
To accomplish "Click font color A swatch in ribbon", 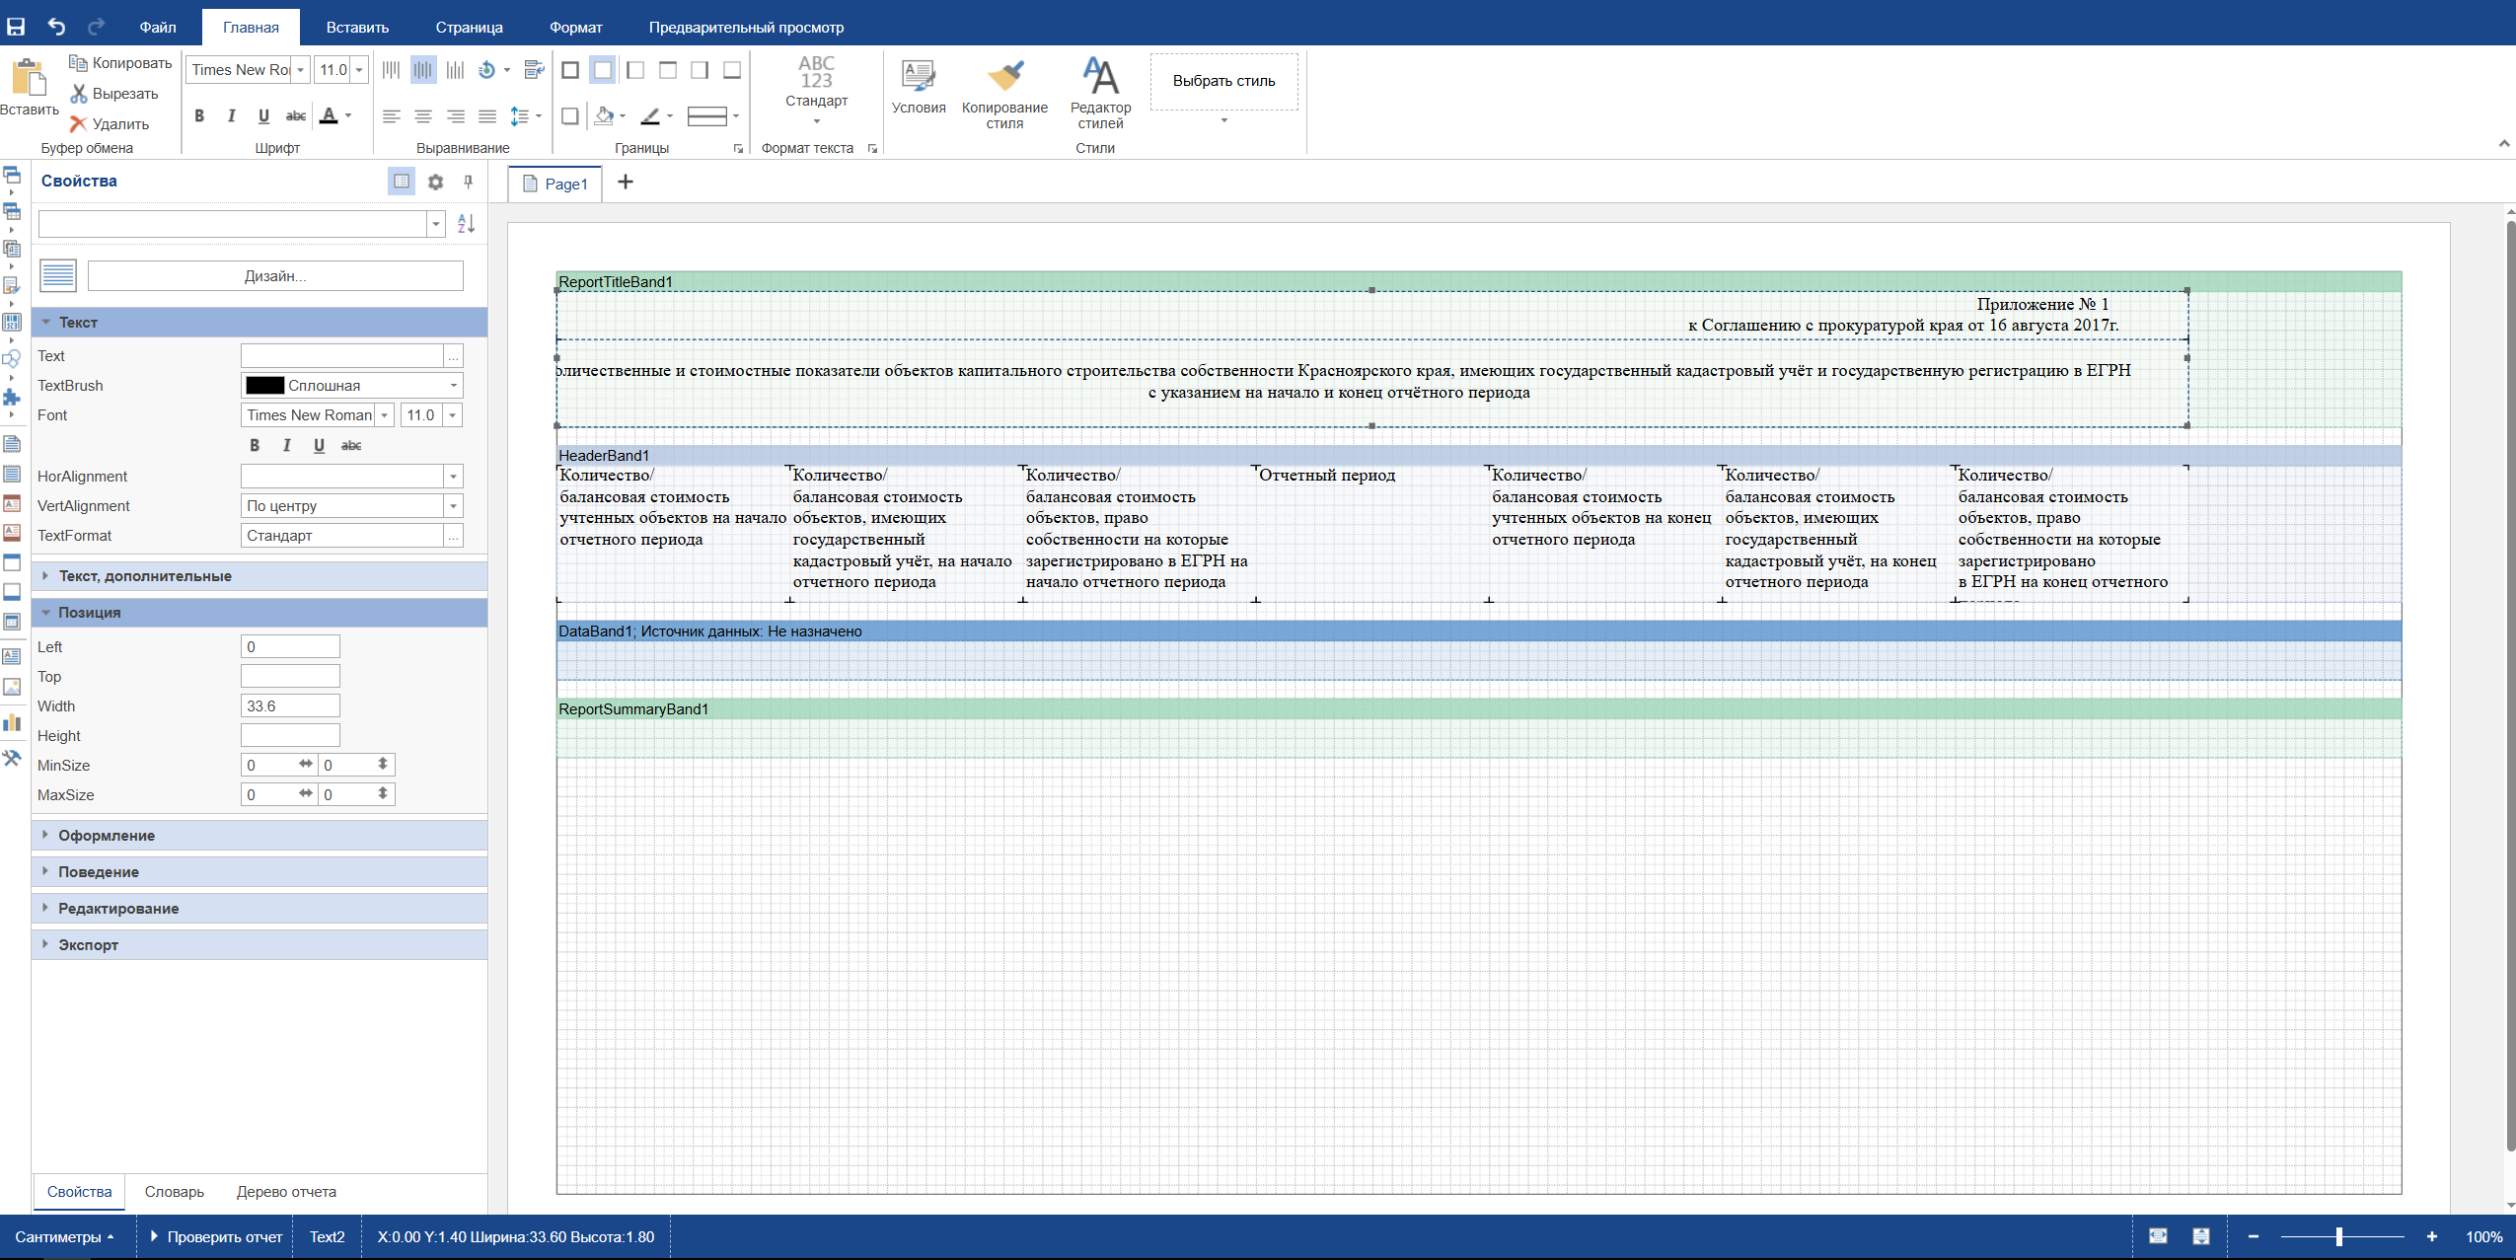I will tap(329, 116).
